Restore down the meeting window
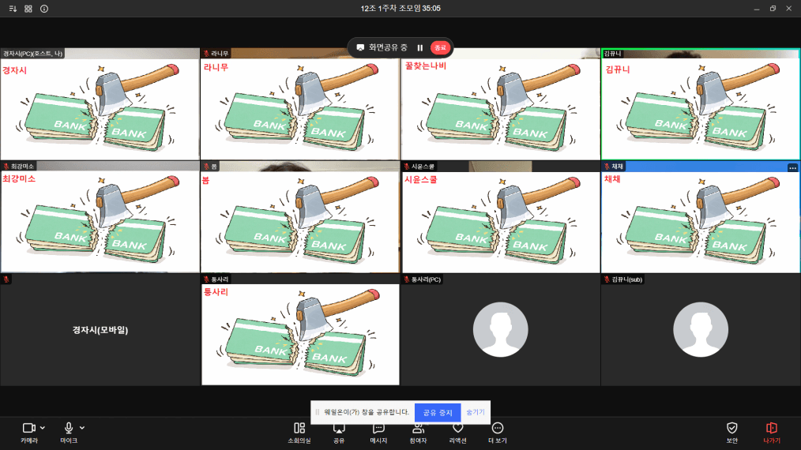Image resolution: width=801 pixels, height=450 pixels. (x=773, y=9)
